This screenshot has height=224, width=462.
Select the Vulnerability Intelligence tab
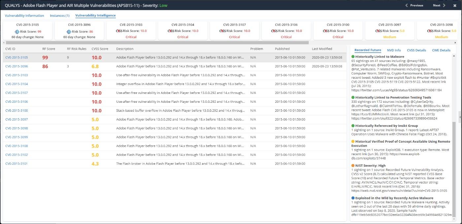95,15
